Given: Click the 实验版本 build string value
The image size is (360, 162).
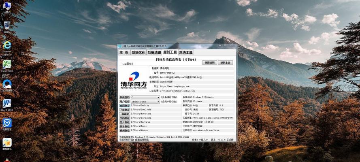Looking at the screenshot, I should pos(213,118).
